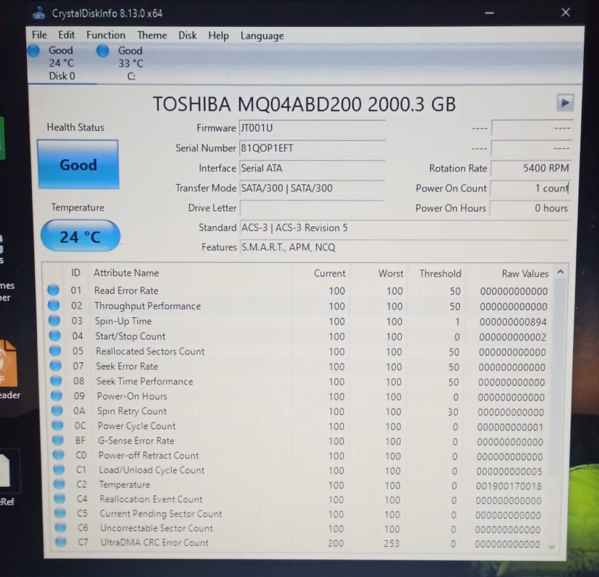The width and height of the screenshot is (599, 577).
Task: Select Disk 0 tab at 24 °C
Action: pyautogui.click(x=61, y=63)
